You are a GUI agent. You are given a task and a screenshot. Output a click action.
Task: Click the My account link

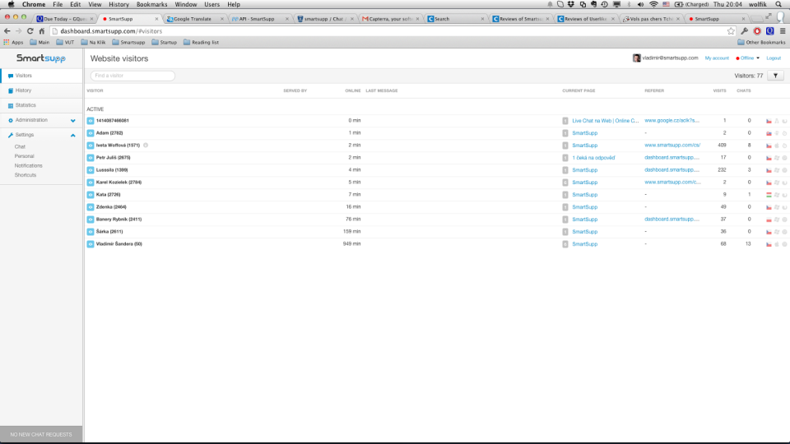coord(717,58)
